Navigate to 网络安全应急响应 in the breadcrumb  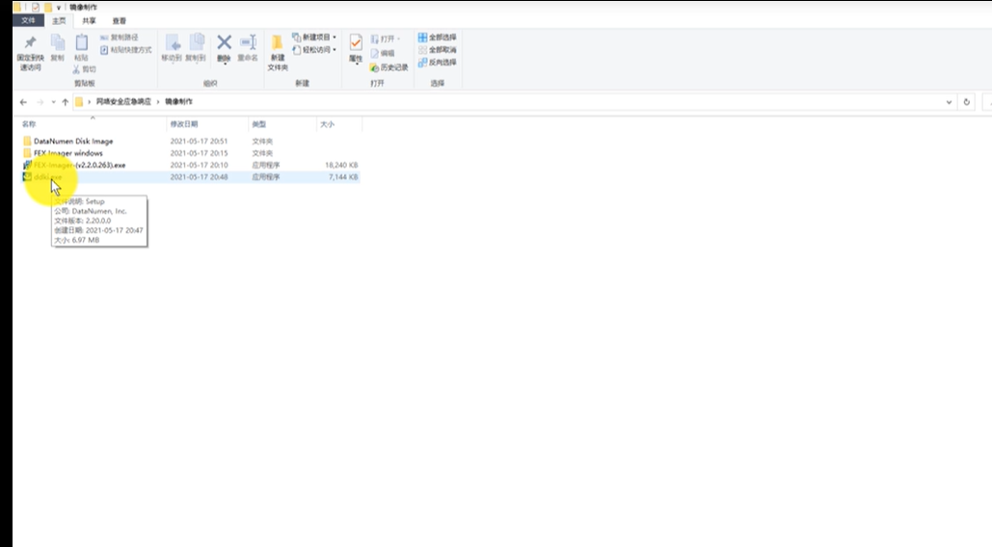pos(123,102)
